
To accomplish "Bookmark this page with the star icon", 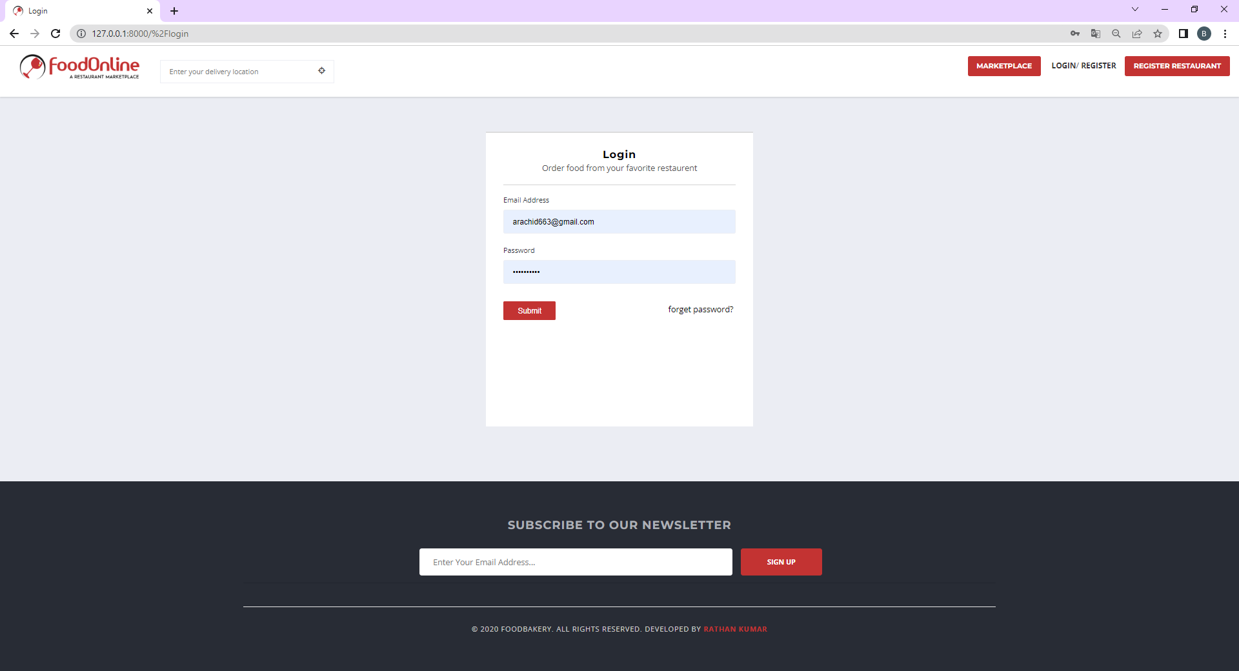I will point(1158,34).
